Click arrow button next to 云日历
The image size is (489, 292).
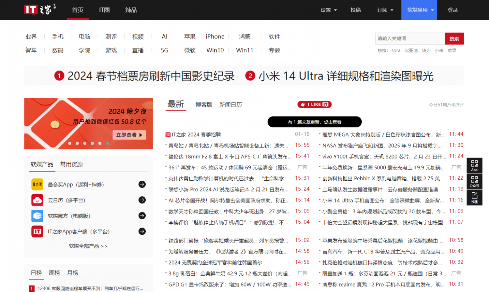(x=142, y=200)
